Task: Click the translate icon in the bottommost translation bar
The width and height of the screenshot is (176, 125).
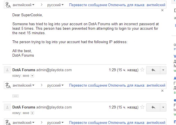Action: tap(8, 123)
